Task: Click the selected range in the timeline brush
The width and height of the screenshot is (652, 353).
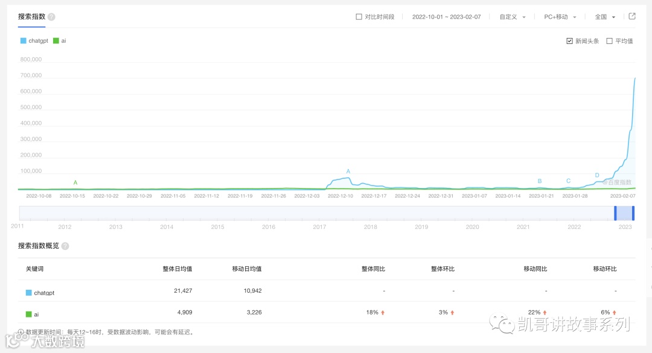Action: pyautogui.click(x=624, y=213)
